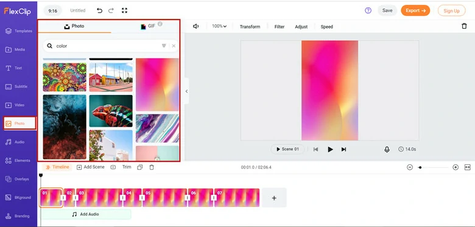Click the microphone record voiceover icon
Screen dimensions: 475x227
[x=387, y=149]
